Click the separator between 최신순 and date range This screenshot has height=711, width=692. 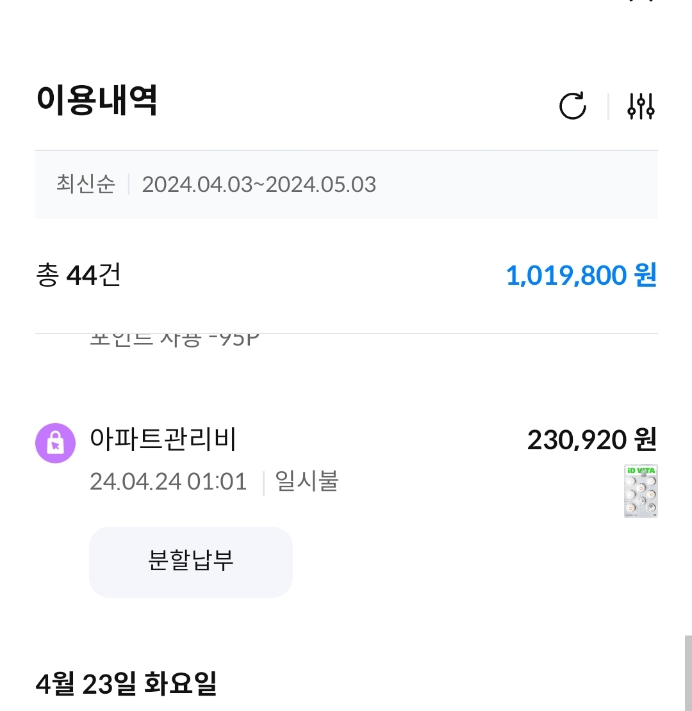click(129, 184)
